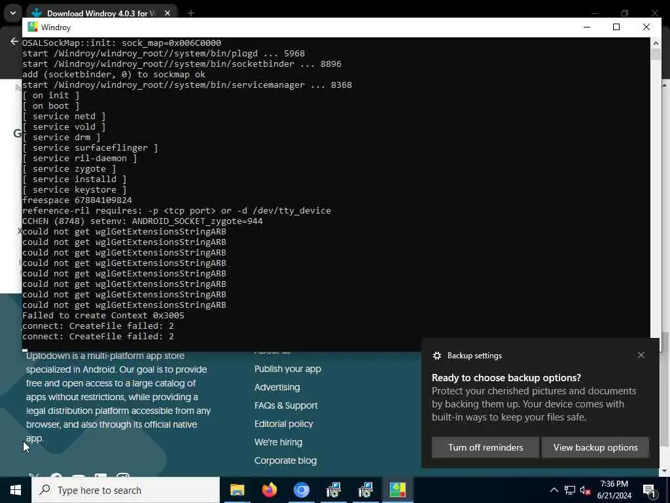Open clock showing 7:36 PM
This screenshot has width=670, height=503.
(614, 490)
